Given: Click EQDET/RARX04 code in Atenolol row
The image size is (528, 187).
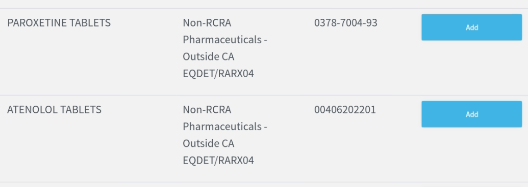Looking at the screenshot, I should pyautogui.click(x=218, y=160).
